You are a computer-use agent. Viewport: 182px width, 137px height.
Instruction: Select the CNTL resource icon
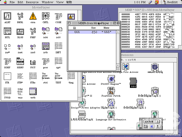[45, 16]
